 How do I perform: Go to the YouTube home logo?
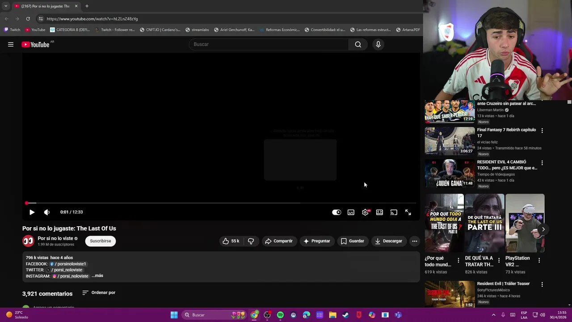(x=35, y=44)
